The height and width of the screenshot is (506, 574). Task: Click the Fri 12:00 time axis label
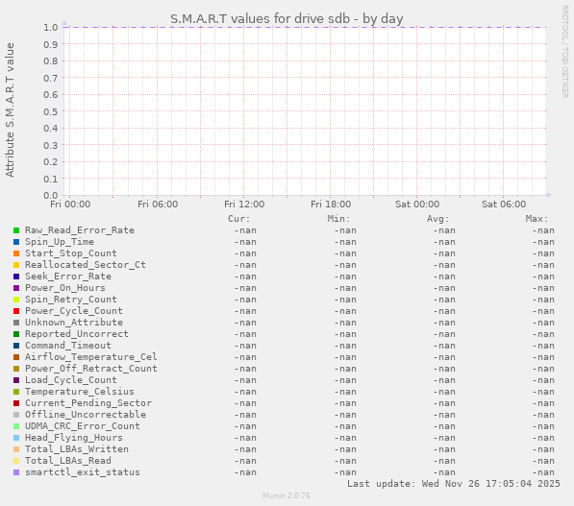(244, 205)
